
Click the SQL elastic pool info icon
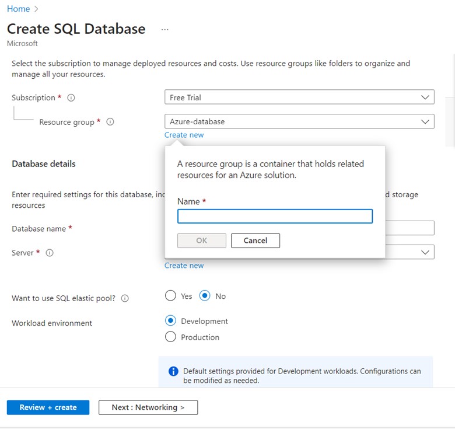[x=125, y=298]
